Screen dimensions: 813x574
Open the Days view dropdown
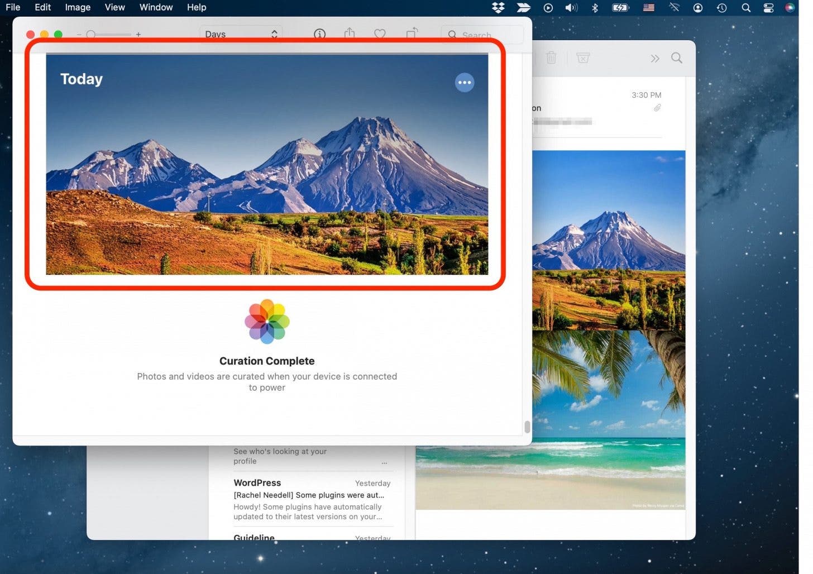(x=241, y=34)
